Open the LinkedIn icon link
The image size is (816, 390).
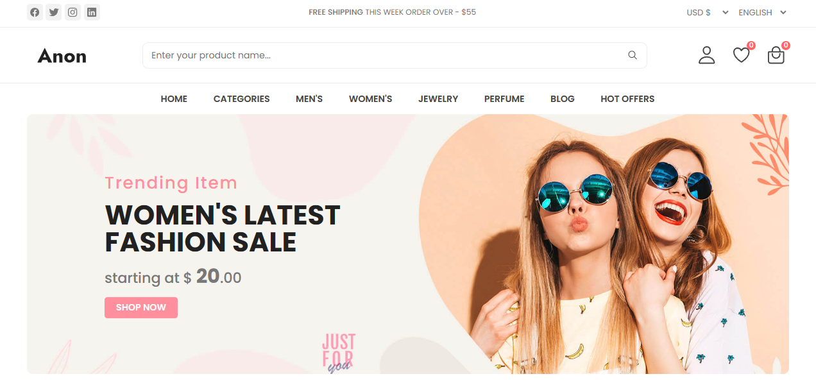point(92,12)
